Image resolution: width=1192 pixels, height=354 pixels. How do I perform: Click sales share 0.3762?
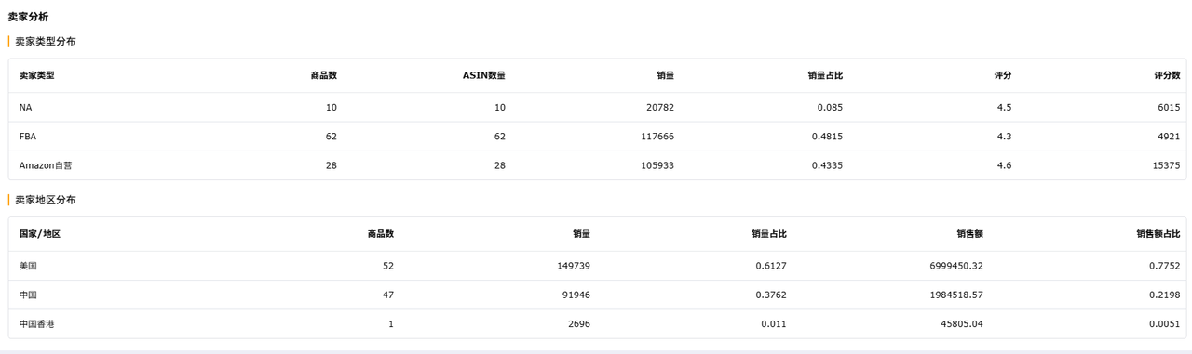pyautogui.click(x=771, y=295)
